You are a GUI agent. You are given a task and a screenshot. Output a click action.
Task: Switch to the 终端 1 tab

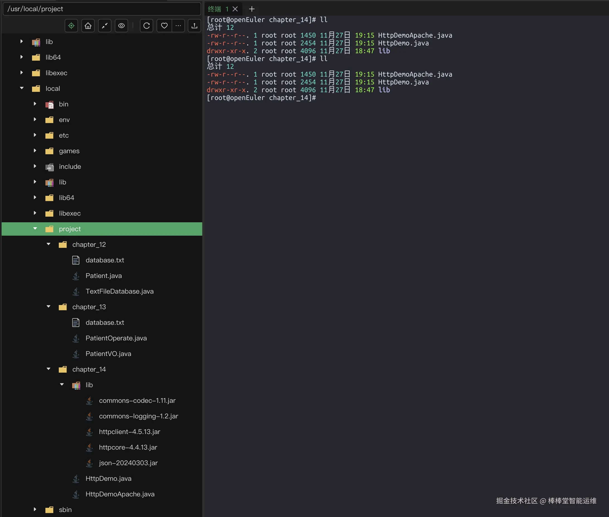tap(218, 9)
